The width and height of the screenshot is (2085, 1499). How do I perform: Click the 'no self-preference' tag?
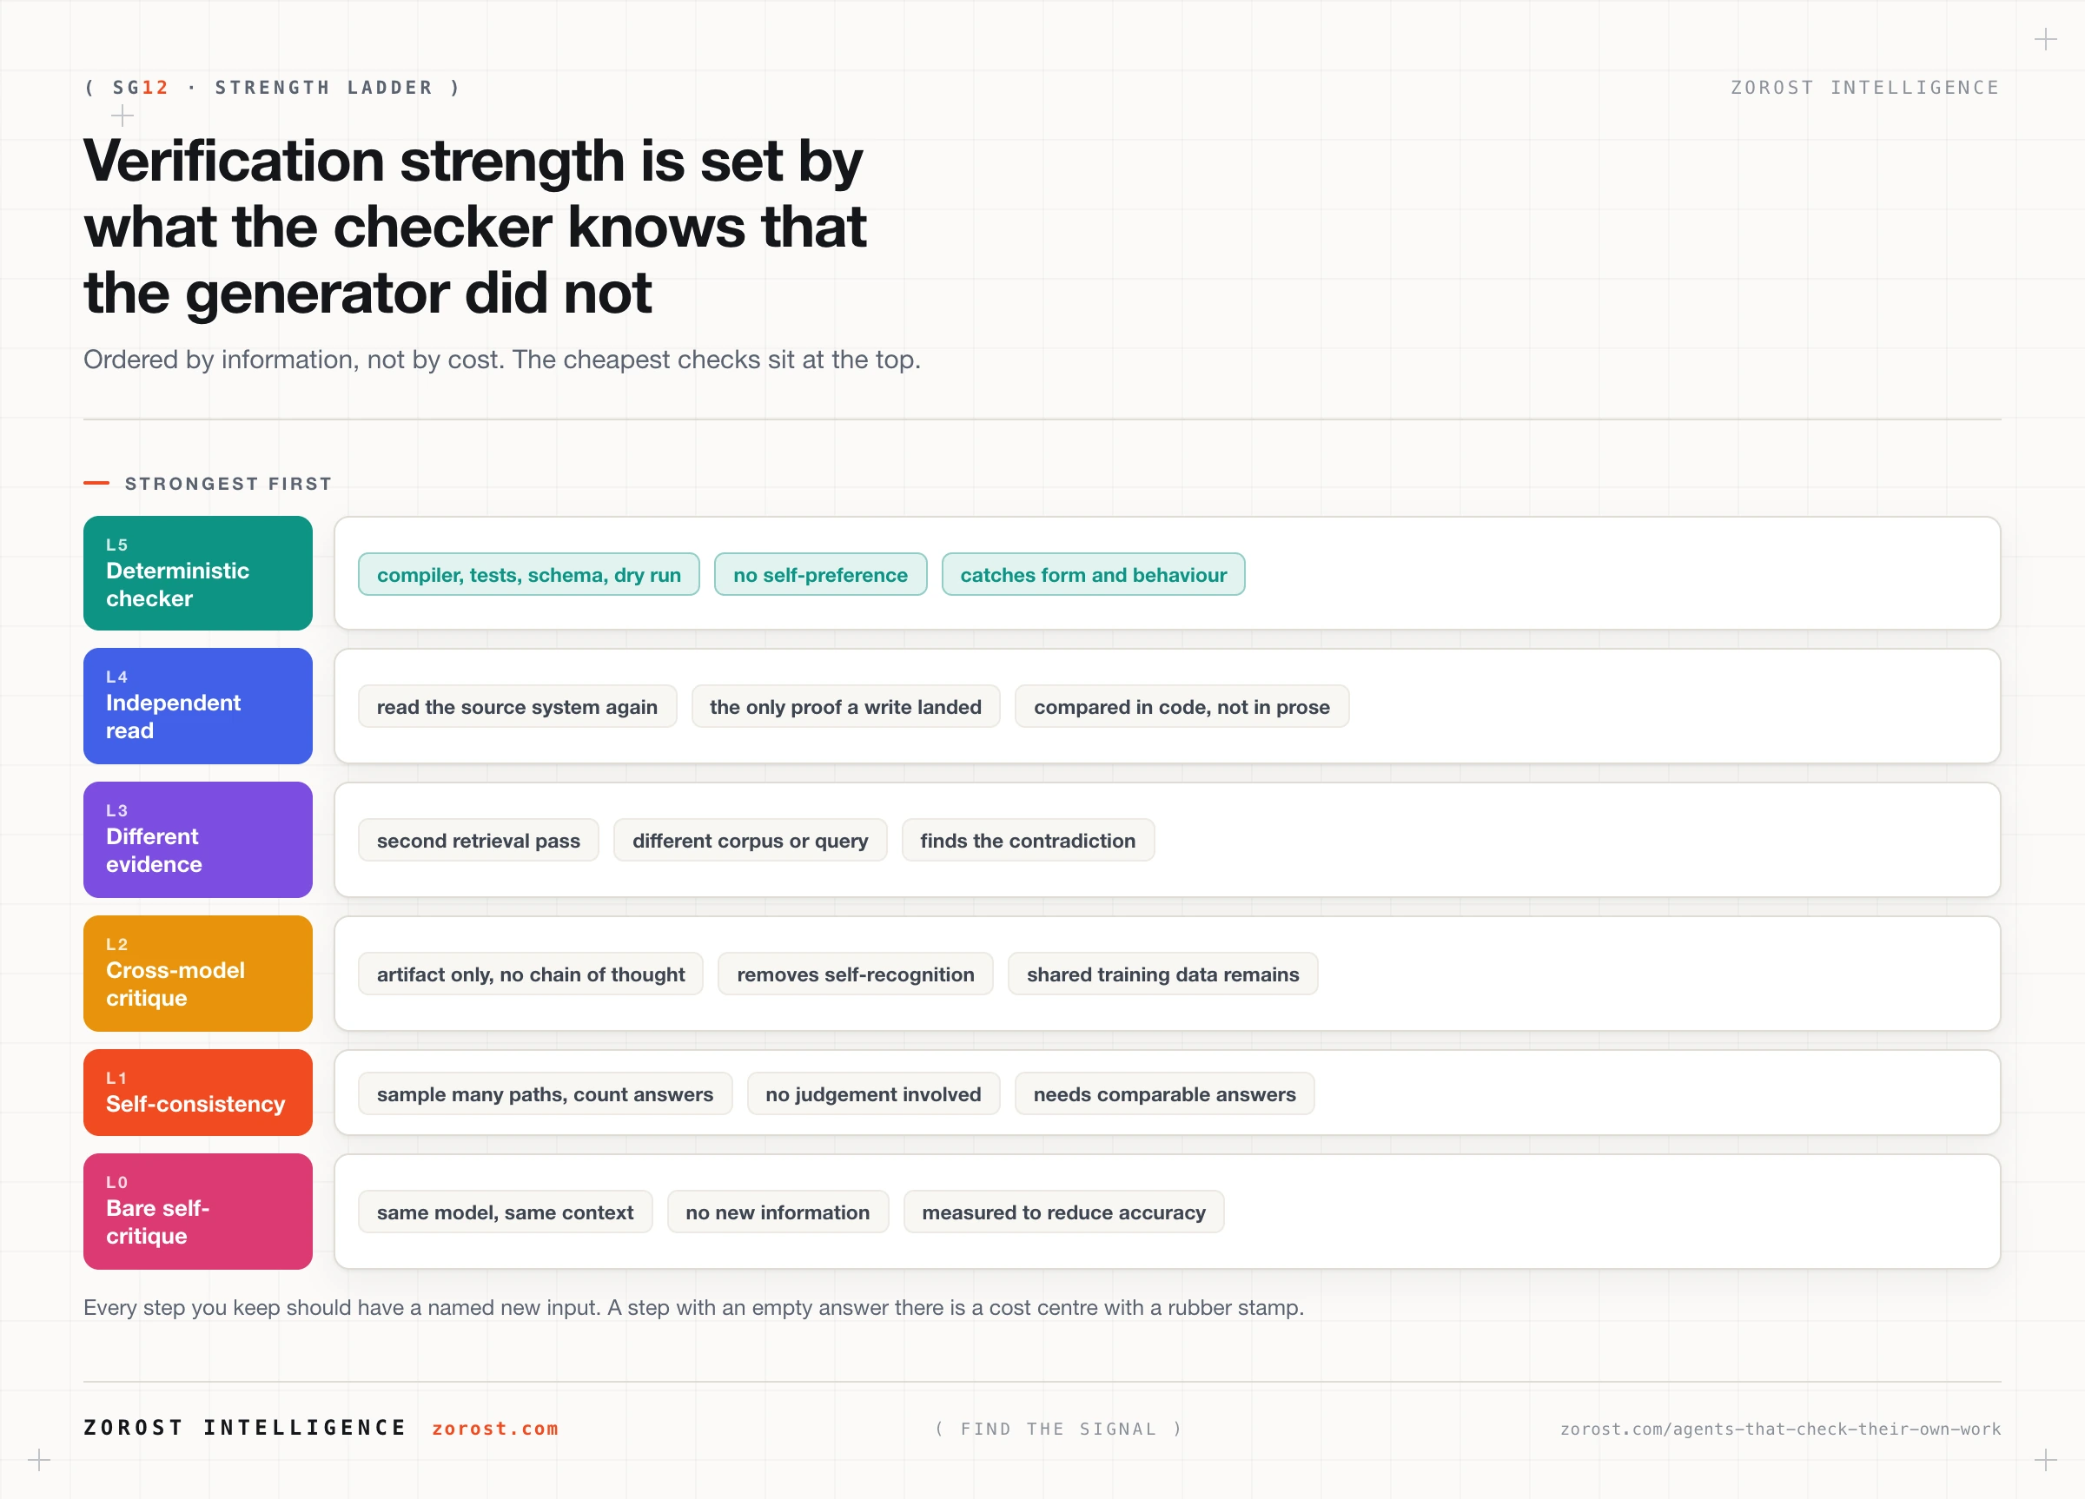[x=820, y=574]
